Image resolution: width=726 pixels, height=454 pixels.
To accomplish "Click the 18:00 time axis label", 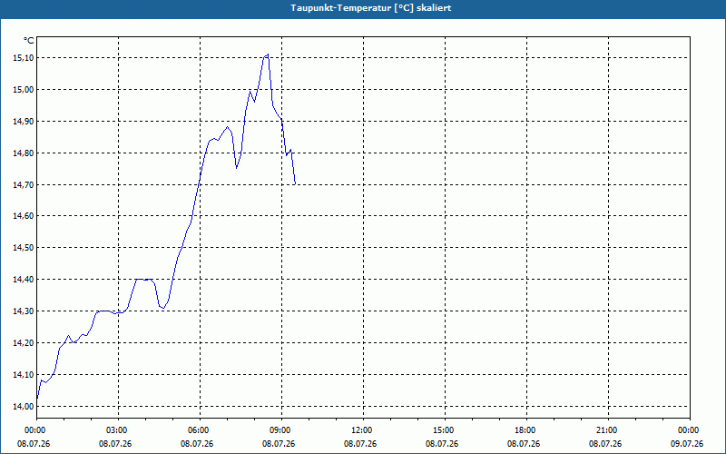I will click(x=526, y=430).
